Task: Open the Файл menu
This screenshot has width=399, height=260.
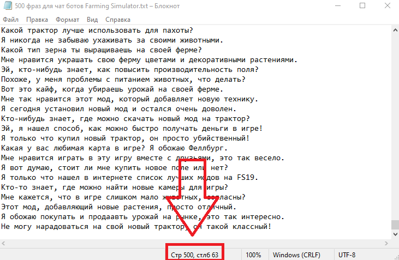Action: (x=11, y=20)
